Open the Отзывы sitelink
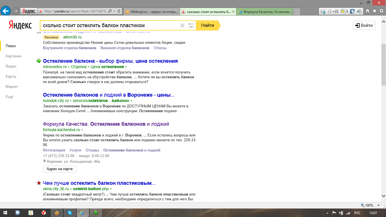Viewport: 386px width, 217px height. [x=92, y=150]
